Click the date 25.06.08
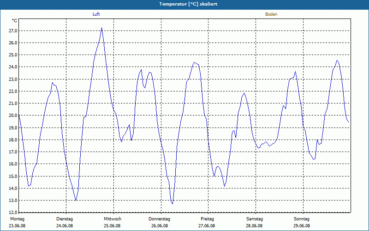 [112, 226]
